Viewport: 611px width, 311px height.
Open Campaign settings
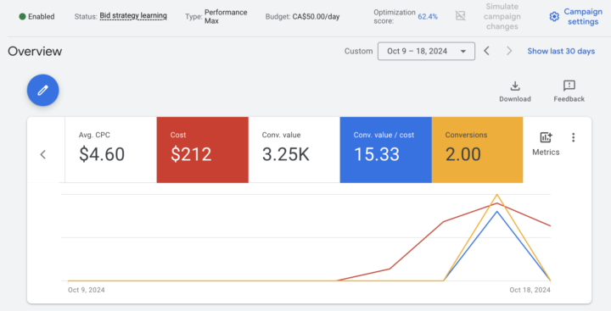pyautogui.click(x=576, y=17)
